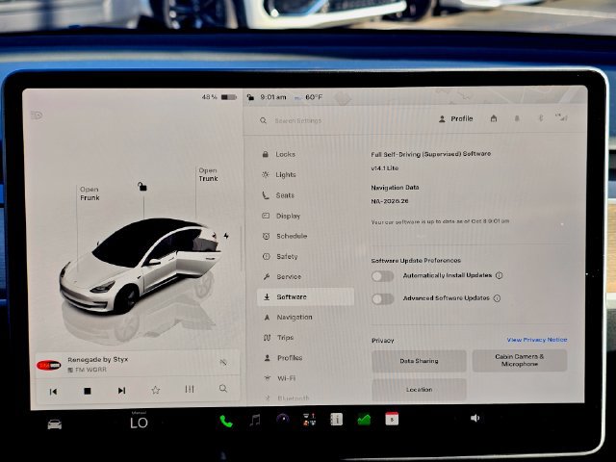Skip to previous track
616x462 pixels.
click(x=54, y=392)
